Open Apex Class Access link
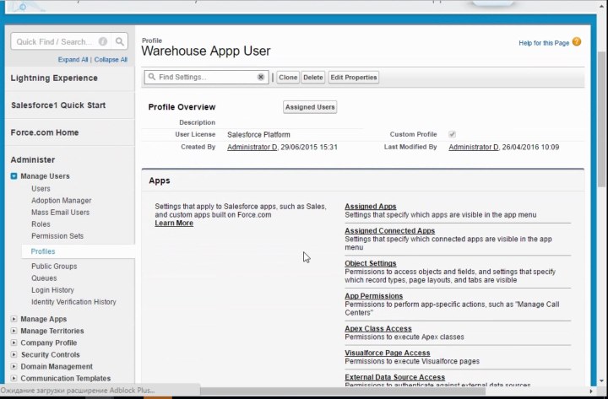 tap(378, 328)
